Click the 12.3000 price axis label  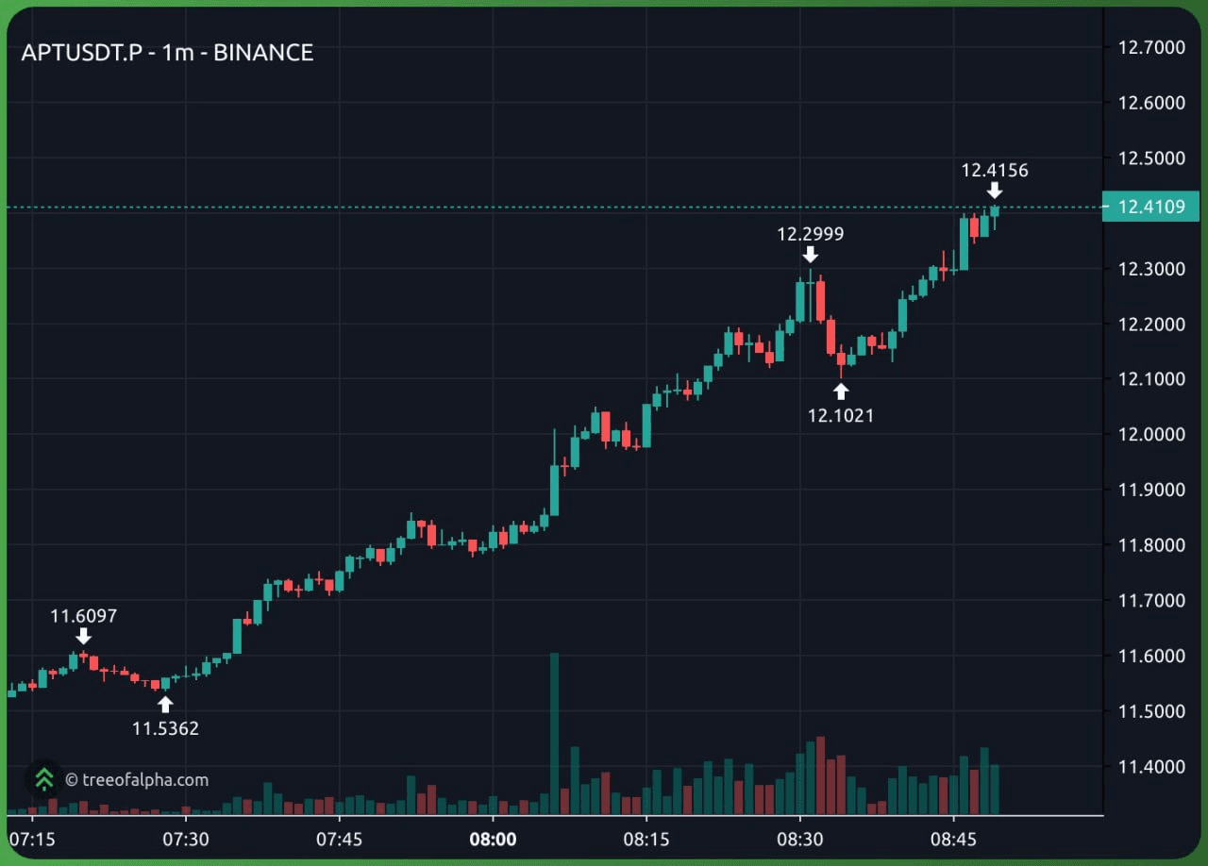tap(1150, 269)
